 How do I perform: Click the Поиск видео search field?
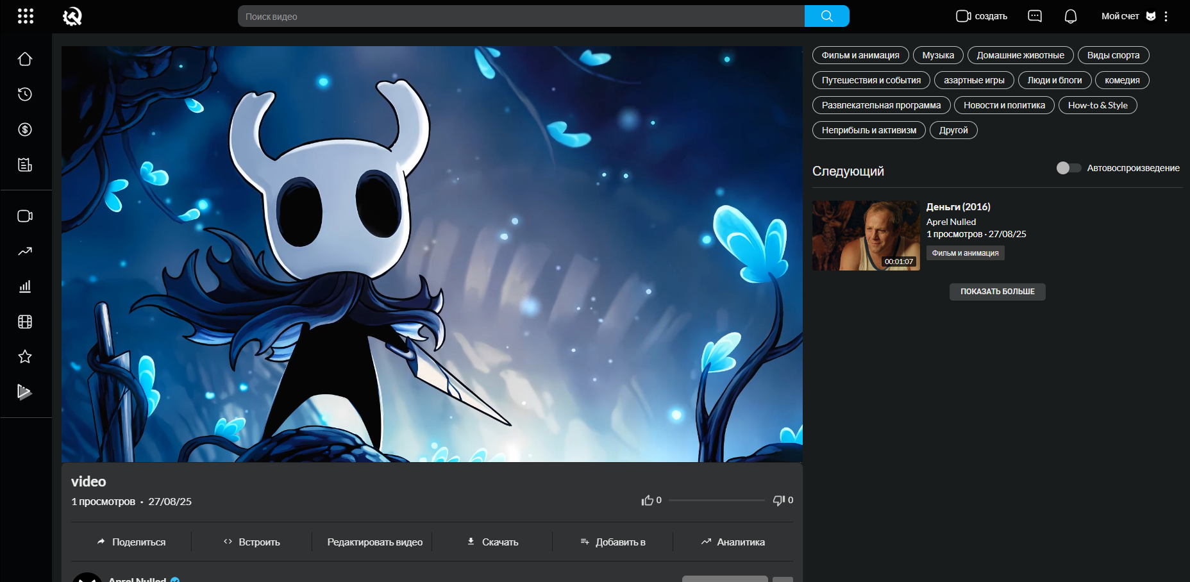521,16
